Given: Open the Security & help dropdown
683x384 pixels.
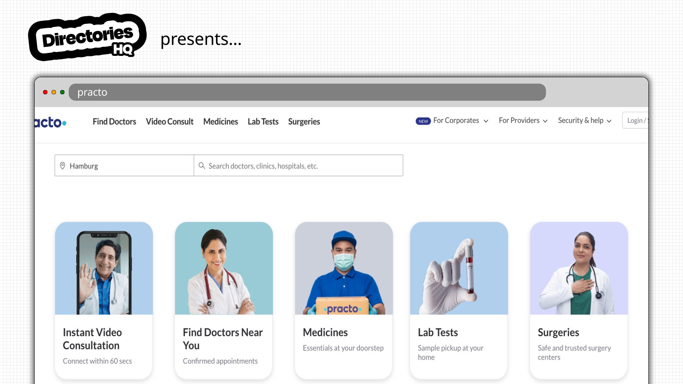Looking at the screenshot, I should [x=584, y=121].
